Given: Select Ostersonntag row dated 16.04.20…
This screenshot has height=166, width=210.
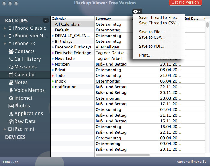Looking at the screenshot, I should (150, 127).
